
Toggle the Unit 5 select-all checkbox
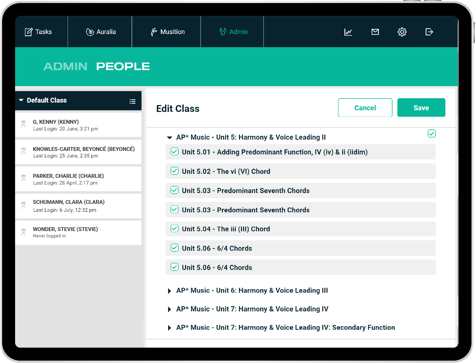pyautogui.click(x=432, y=134)
